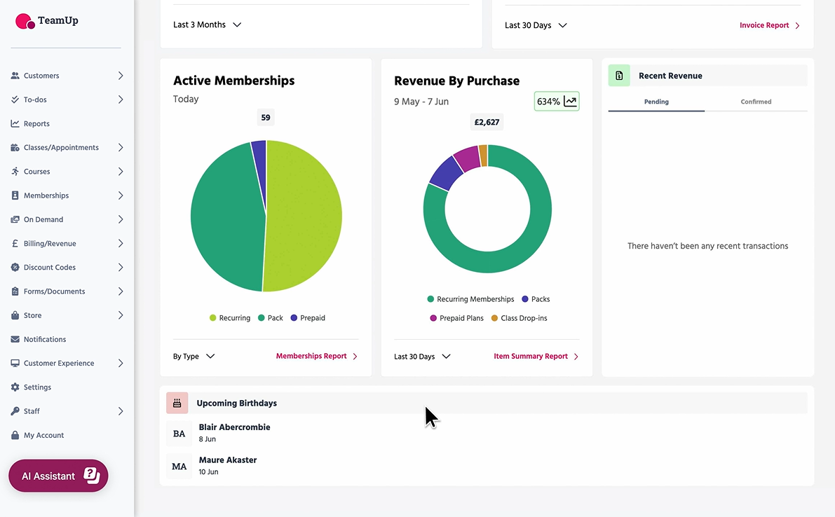Click the Classes/Appointments calendar icon
The image size is (835, 517).
pos(15,147)
